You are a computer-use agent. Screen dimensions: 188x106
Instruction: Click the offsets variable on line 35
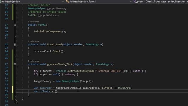[45, 91]
